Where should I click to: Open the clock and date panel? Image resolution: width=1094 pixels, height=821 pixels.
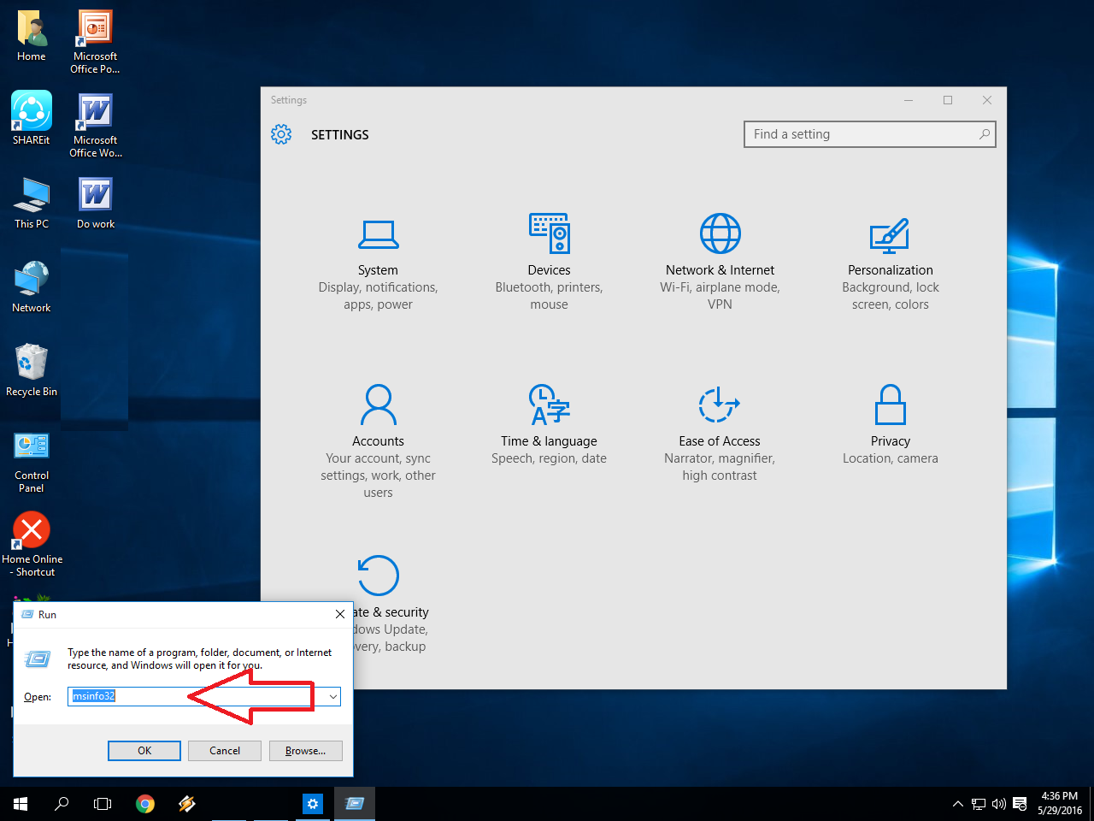pos(1059,804)
